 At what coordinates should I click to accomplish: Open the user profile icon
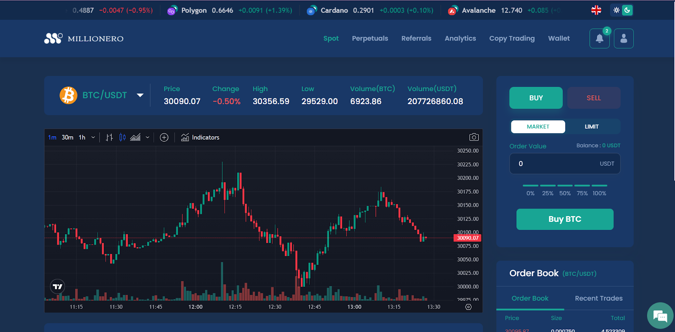[x=624, y=38]
